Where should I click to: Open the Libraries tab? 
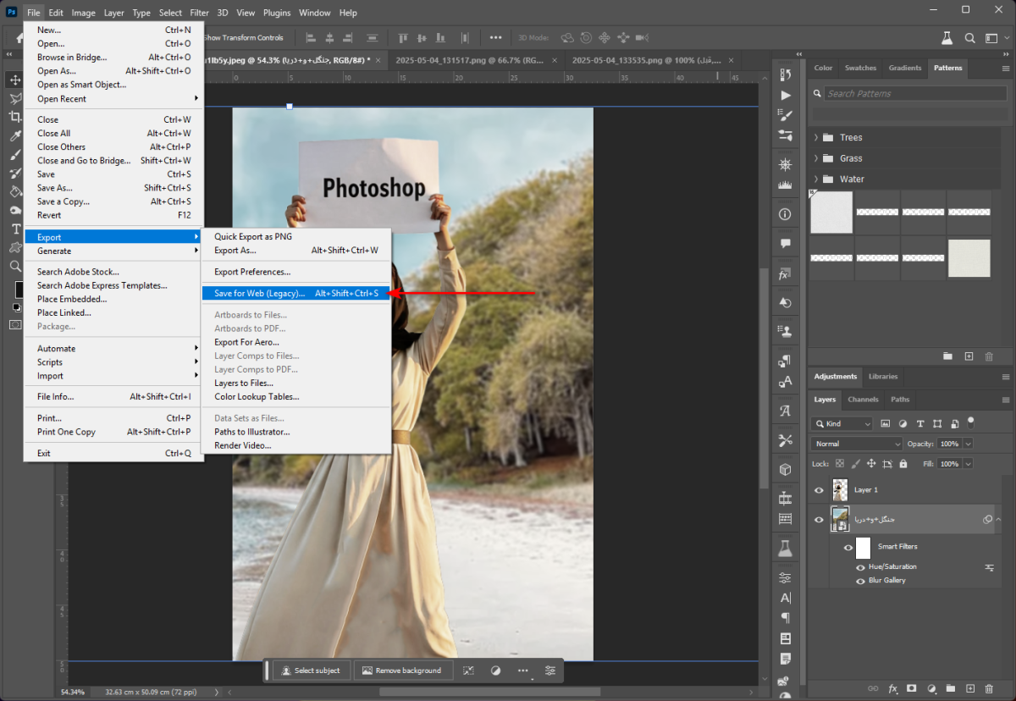[x=882, y=377]
